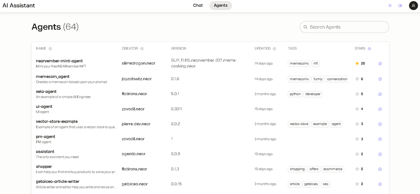The width and height of the screenshot is (420, 194).
Task: Open chat icon for ui-agent row
Action: (380, 109)
